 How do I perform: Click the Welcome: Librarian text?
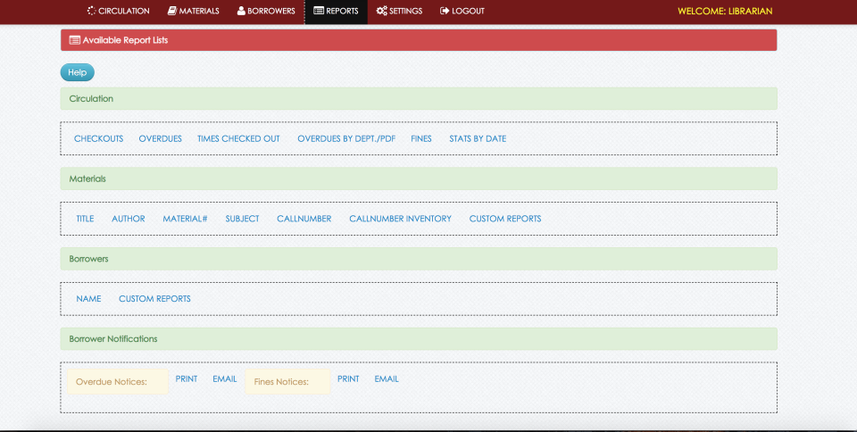click(725, 11)
